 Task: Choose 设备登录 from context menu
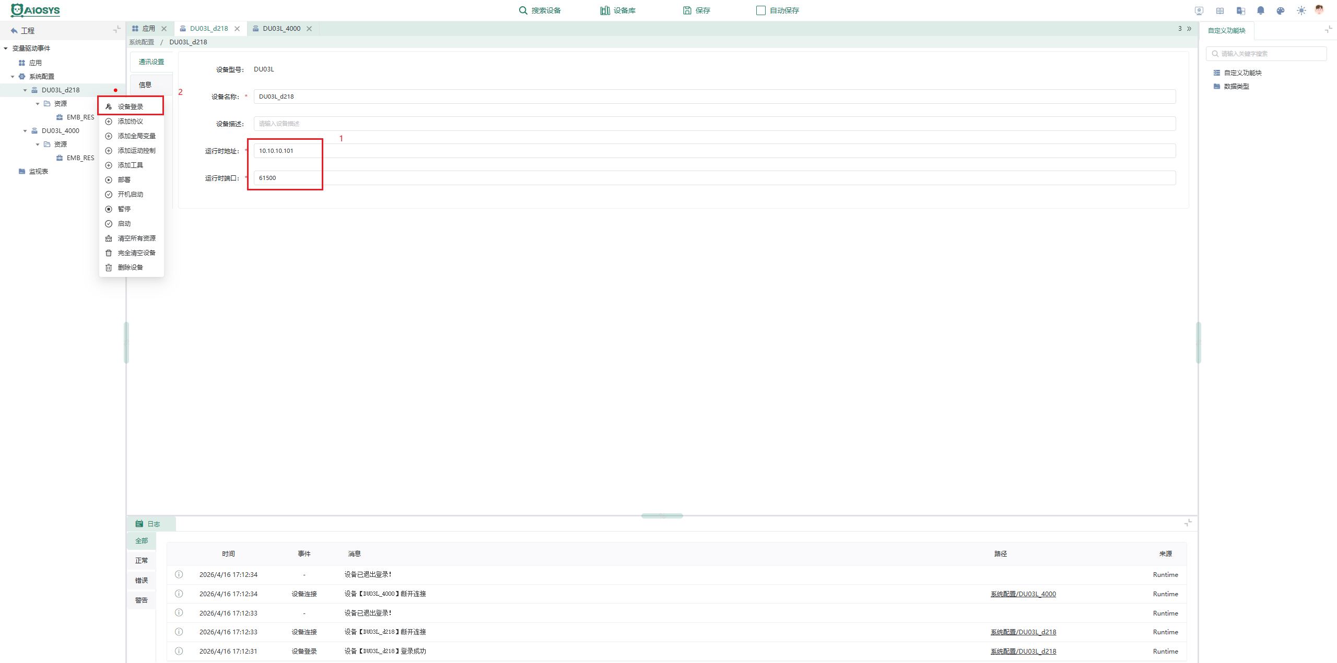[131, 106]
